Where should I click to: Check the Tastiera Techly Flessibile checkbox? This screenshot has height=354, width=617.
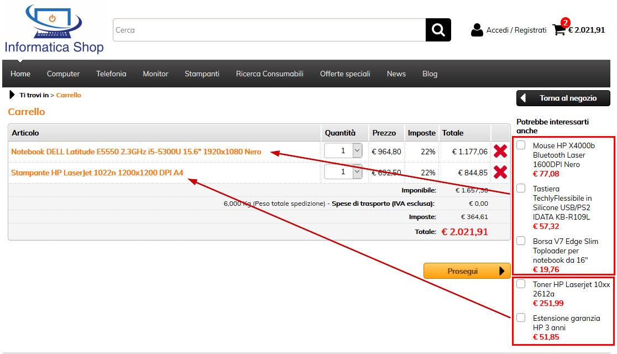[521, 188]
